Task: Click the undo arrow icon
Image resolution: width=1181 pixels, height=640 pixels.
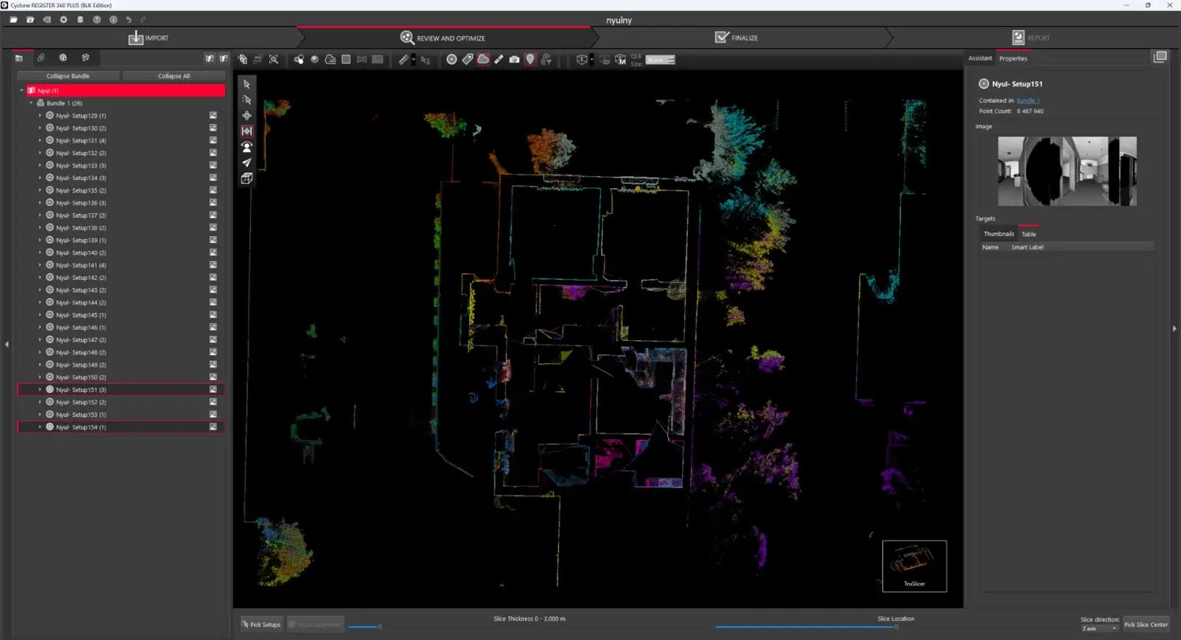Action: click(128, 20)
